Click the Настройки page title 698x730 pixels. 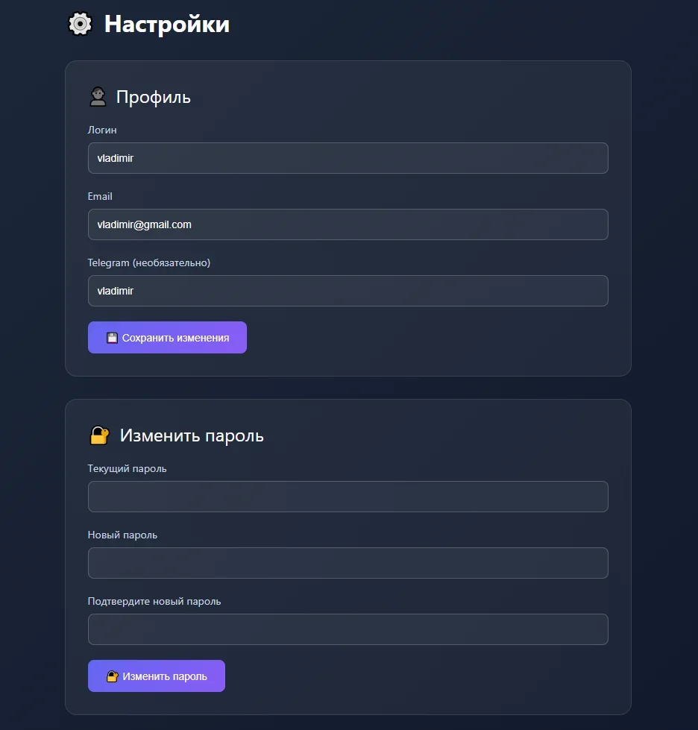point(166,24)
